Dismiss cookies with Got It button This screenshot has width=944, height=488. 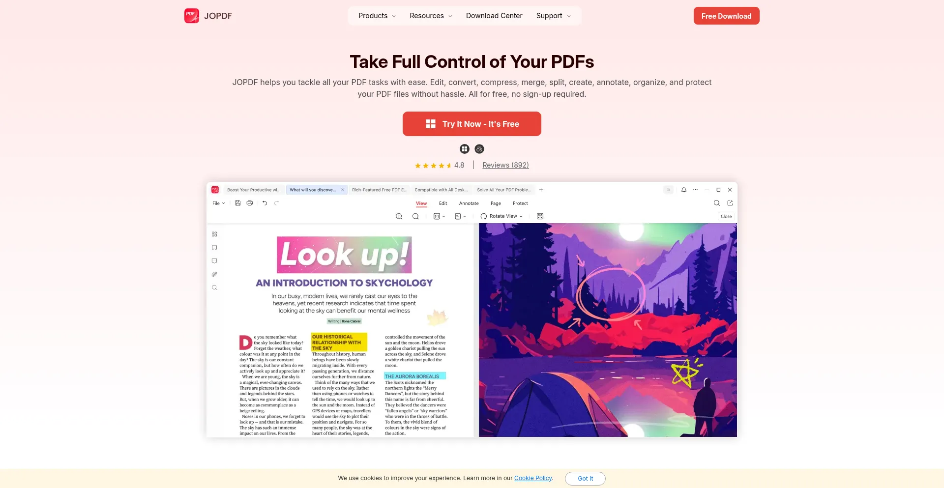(x=585, y=479)
